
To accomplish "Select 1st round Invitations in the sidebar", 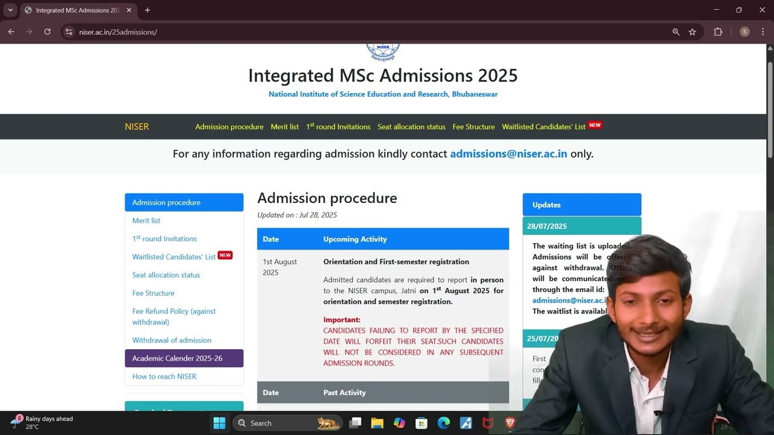I will (164, 239).
